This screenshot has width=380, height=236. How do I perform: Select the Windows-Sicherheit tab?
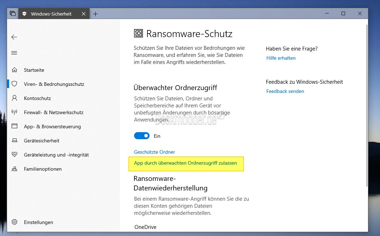click(54, 14)
